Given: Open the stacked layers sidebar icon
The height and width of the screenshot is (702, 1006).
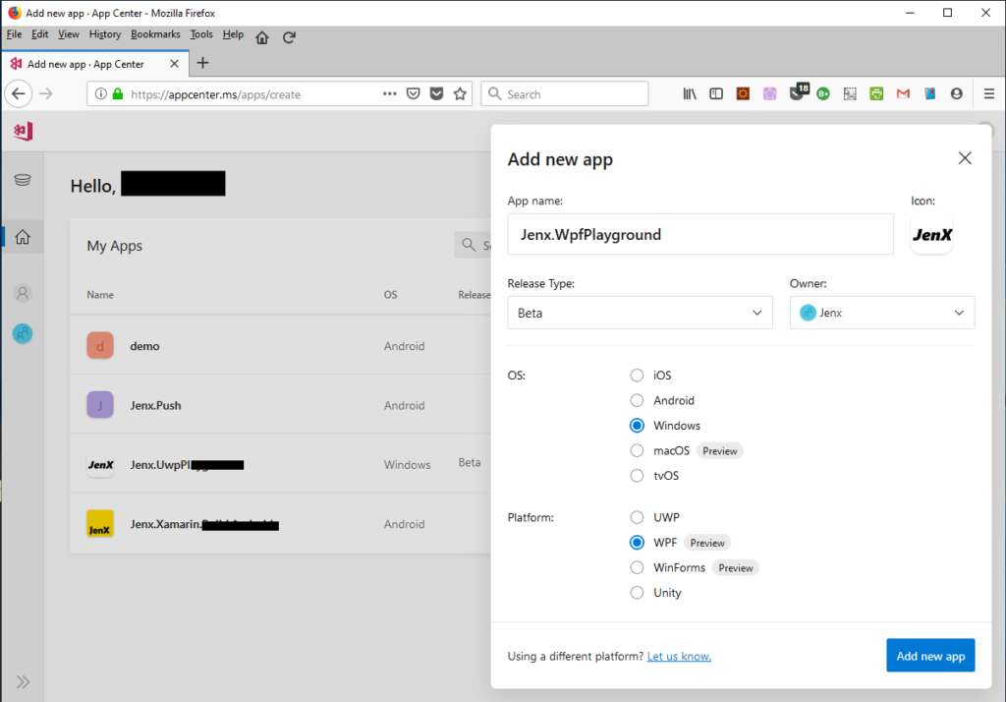Looking at the screenshot, I should coord(23,180).
